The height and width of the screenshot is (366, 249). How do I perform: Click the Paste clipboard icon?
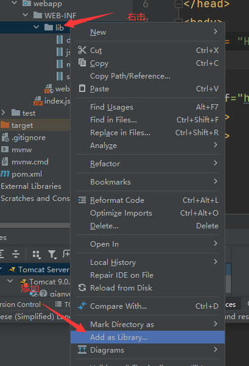point(82,88)
